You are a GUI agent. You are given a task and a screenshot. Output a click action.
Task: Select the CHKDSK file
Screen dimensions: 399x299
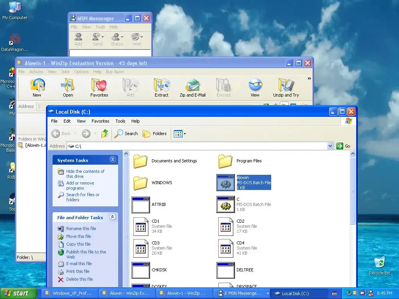click(150, 270)
